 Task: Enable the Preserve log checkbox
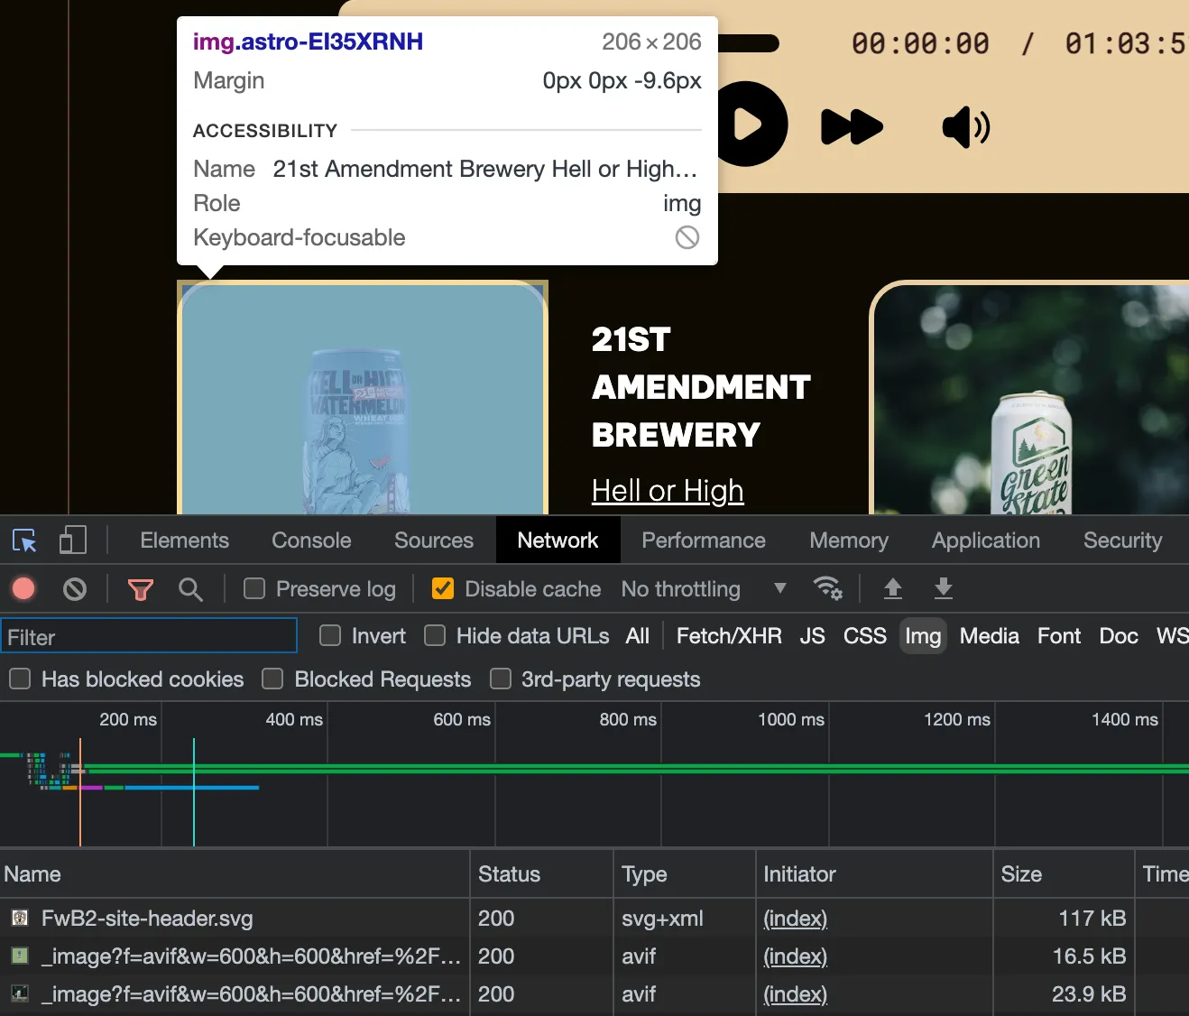point(253,588)
